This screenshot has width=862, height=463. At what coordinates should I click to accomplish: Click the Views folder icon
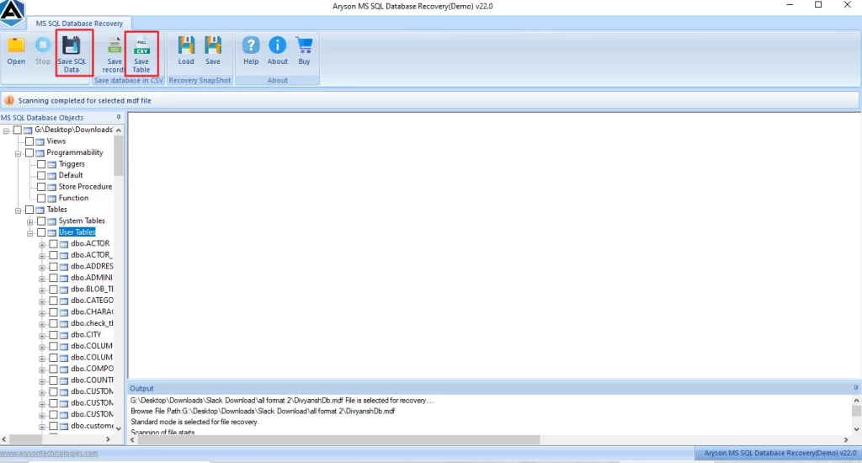[x=40, y=141]
